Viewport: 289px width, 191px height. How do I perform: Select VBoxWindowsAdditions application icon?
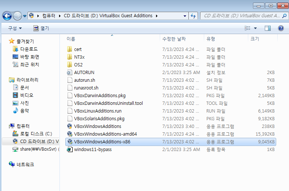(69, 126)
